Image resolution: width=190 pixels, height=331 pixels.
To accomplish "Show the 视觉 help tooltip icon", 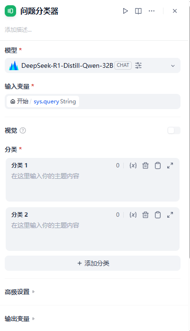I will point(23,131).
